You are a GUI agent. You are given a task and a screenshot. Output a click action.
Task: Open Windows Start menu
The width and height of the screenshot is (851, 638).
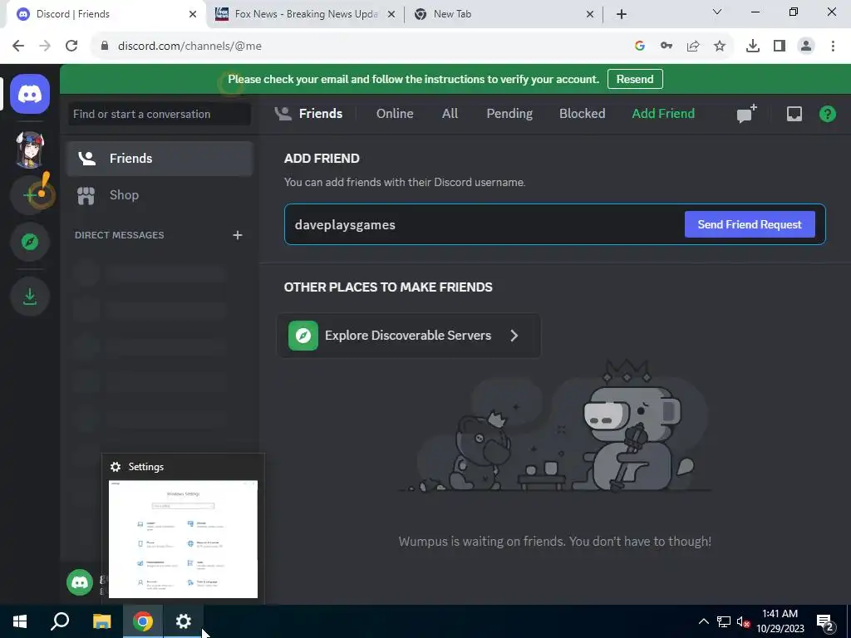[20, 621]
